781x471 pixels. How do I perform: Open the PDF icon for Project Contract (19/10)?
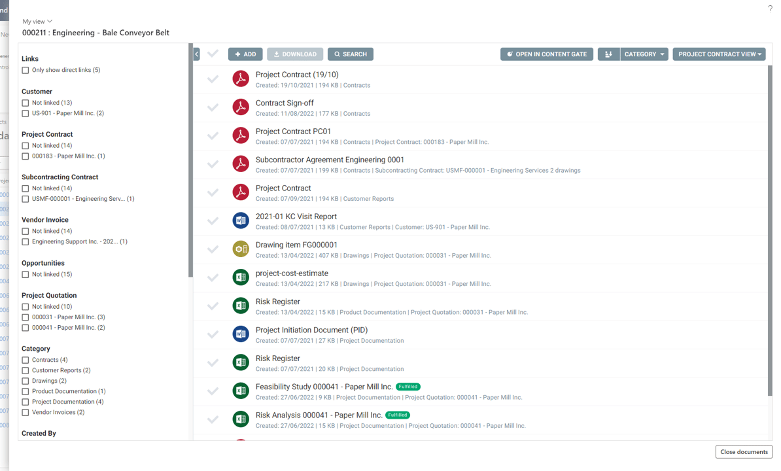tap(241, 78)
